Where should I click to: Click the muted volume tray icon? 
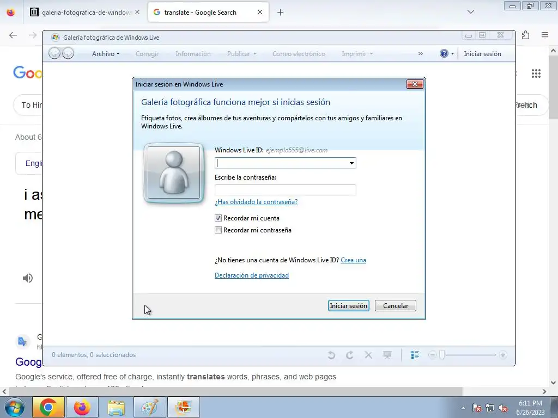click(503, 408)
